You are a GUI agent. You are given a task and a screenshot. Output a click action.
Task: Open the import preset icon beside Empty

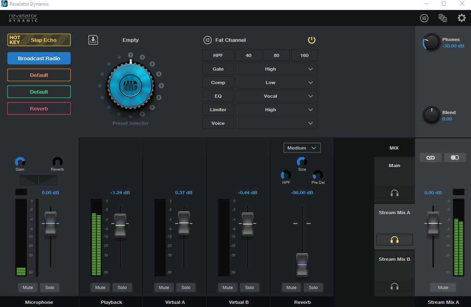(x=93, y=39)
